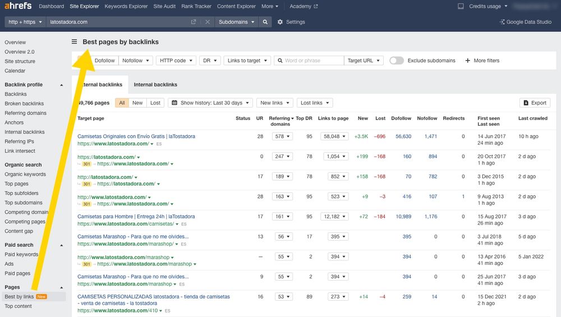Open Best by links in sidebar
Screen dimensions: 561x317
[19, 297]
